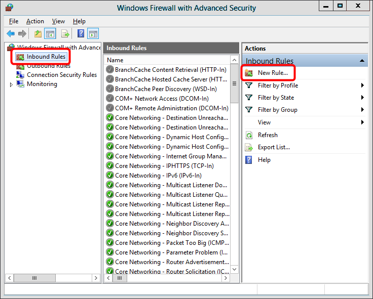Click the Refresh action icon
This screenshot has height=299, width=373.
(x=249, y=135)
